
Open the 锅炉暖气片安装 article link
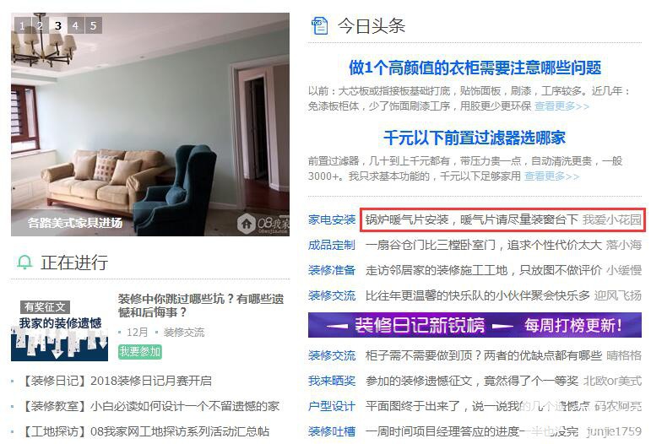coord(472,219)
